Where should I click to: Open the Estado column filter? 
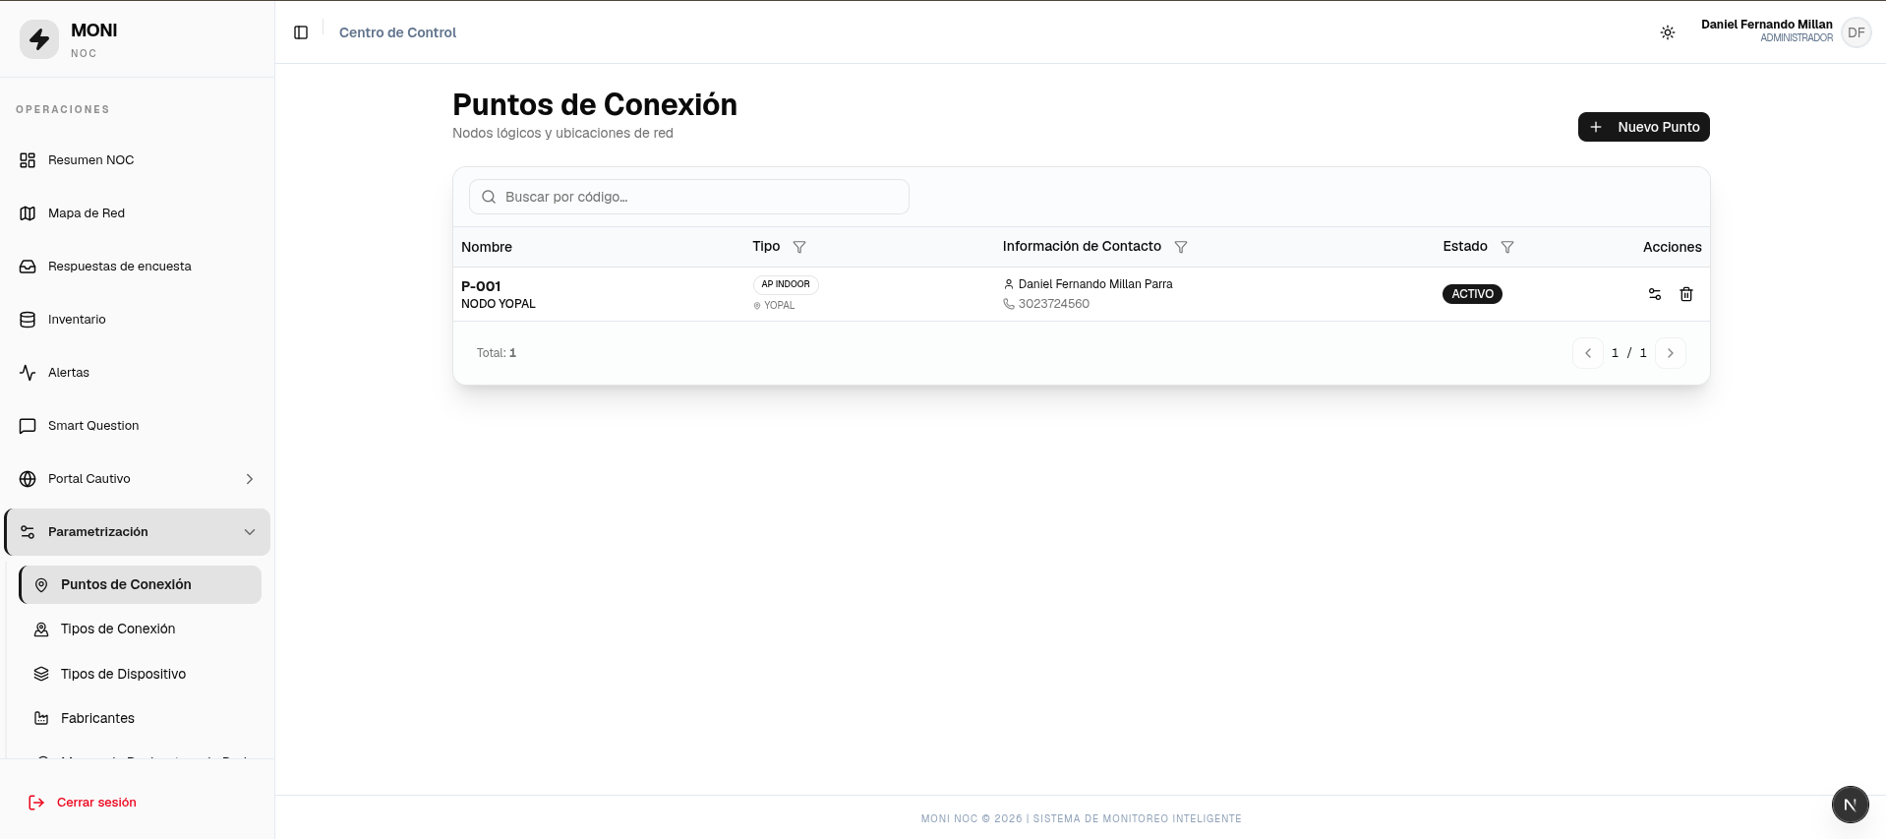click(x=1507, y=247)
